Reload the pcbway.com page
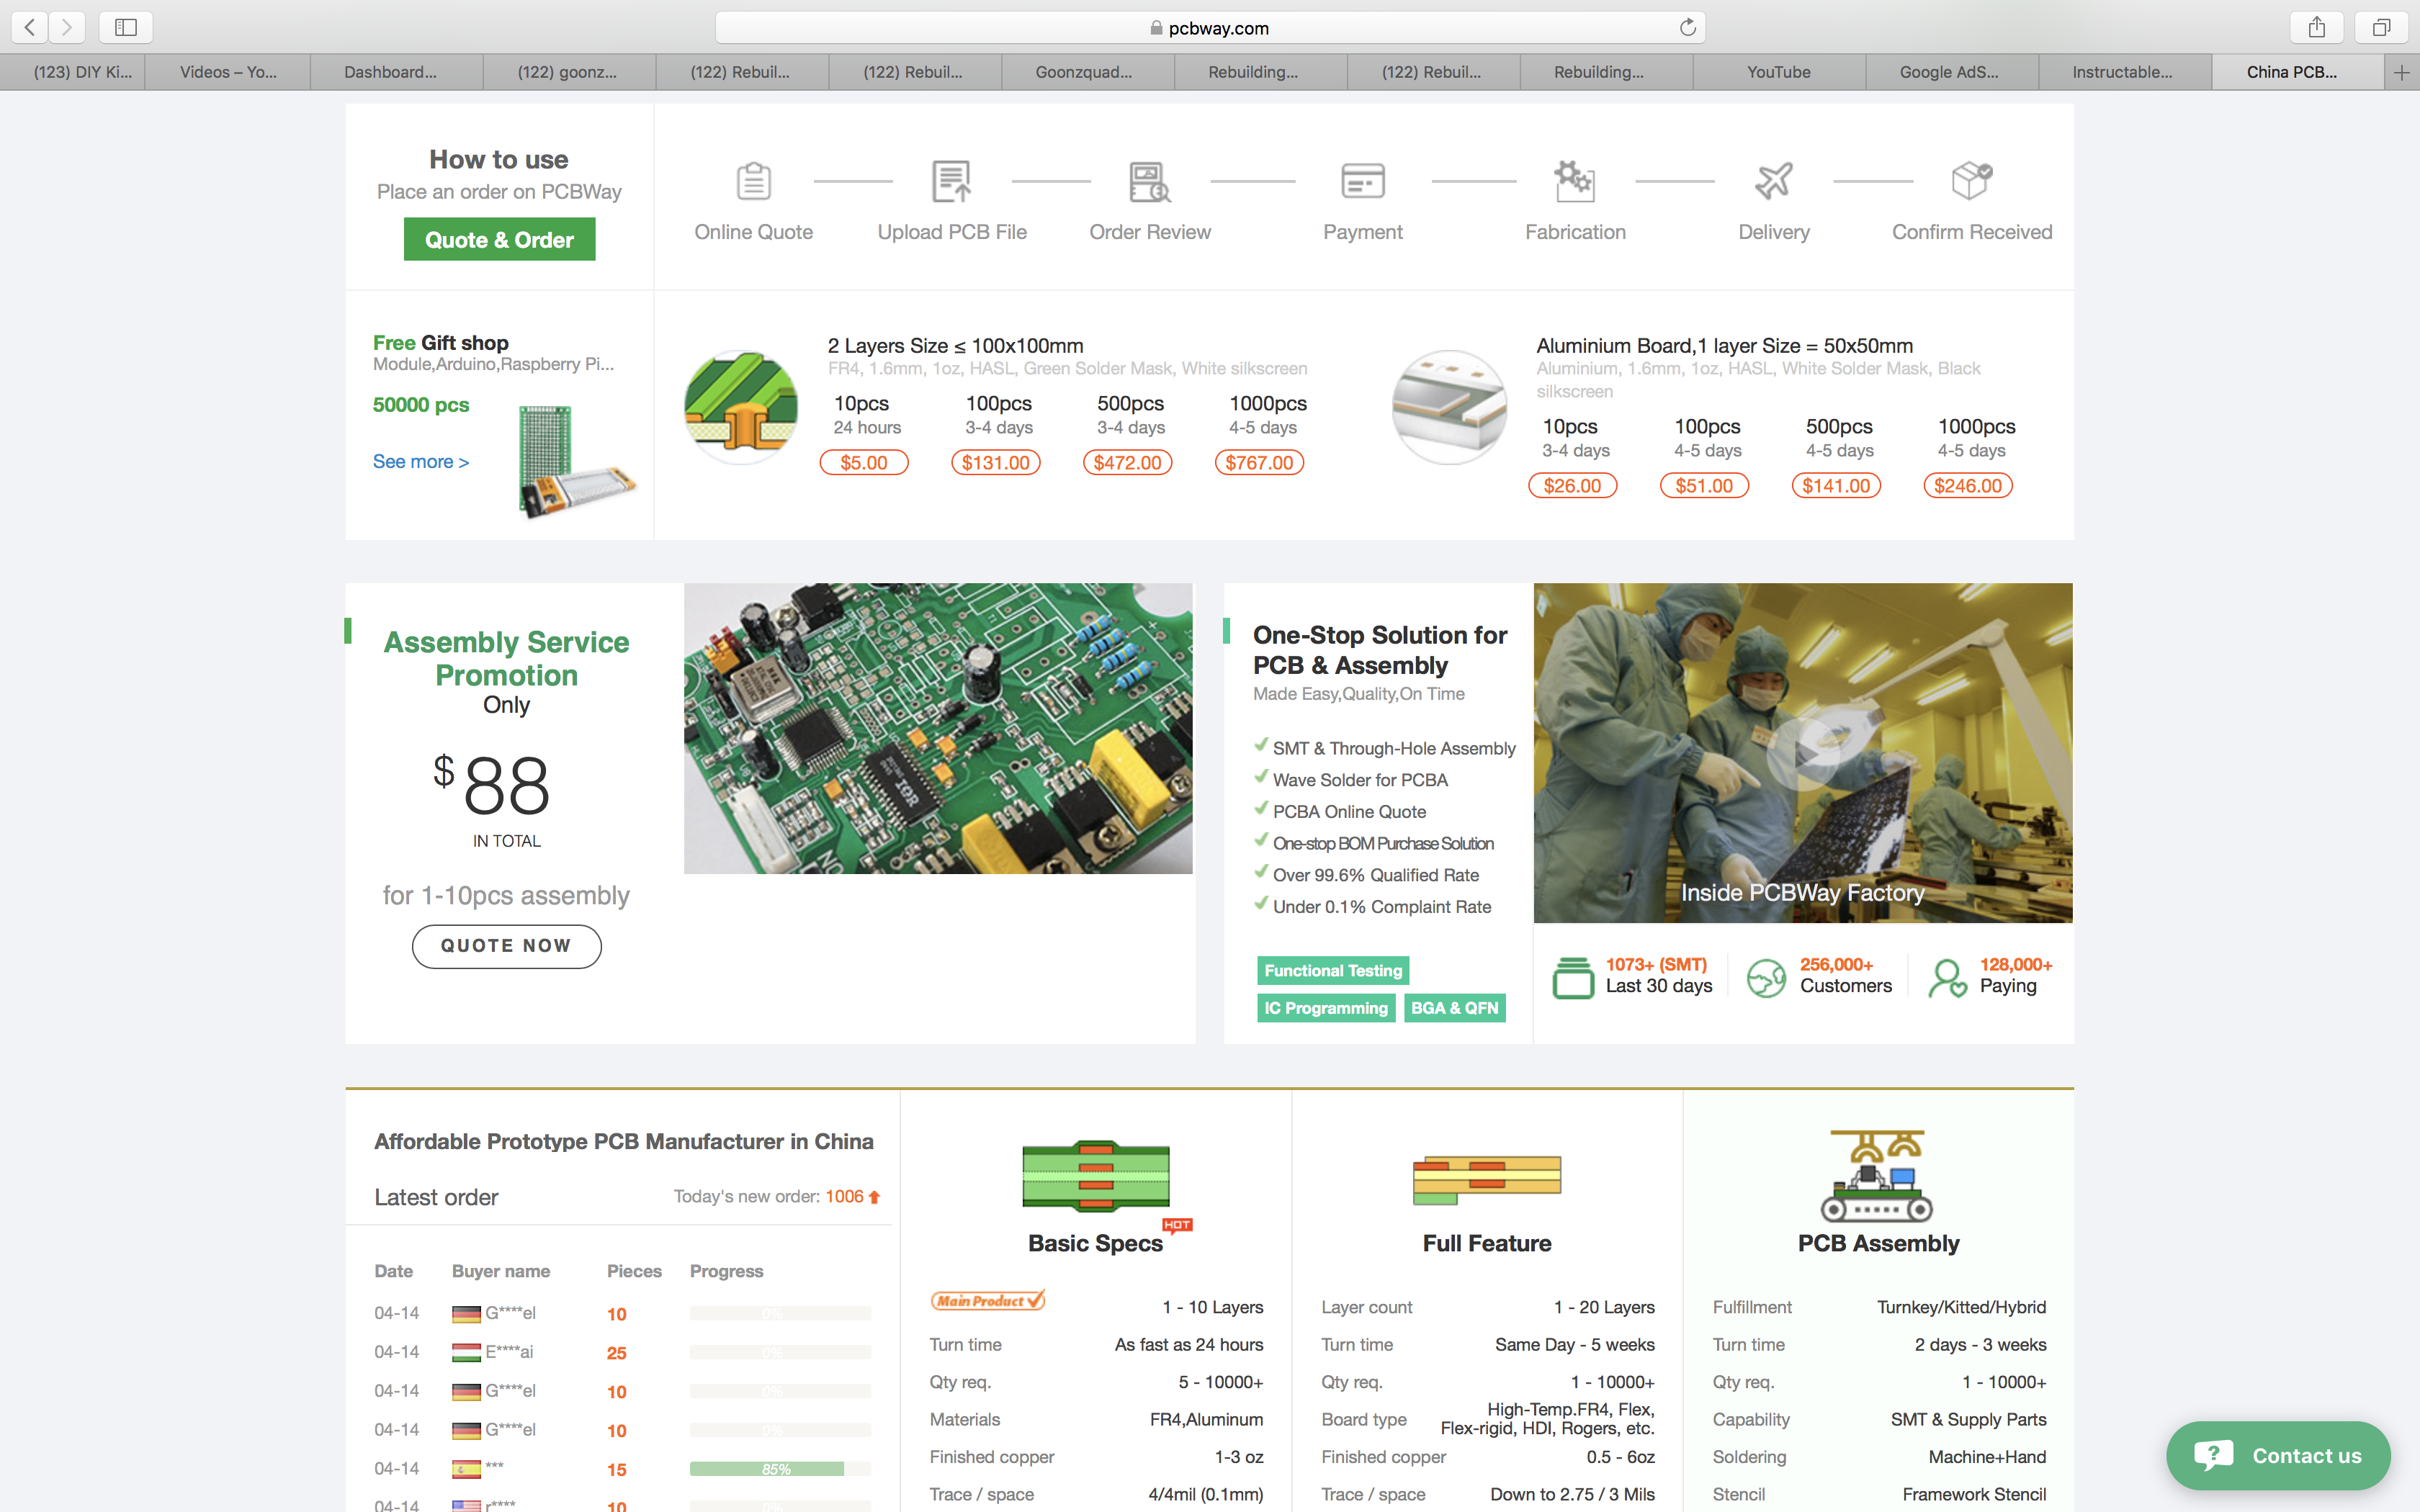2420x1512 pixels. tap(1687, 27)
